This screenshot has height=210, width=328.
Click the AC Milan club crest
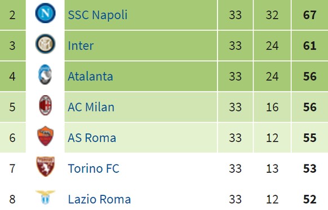(x=46, y=105)
